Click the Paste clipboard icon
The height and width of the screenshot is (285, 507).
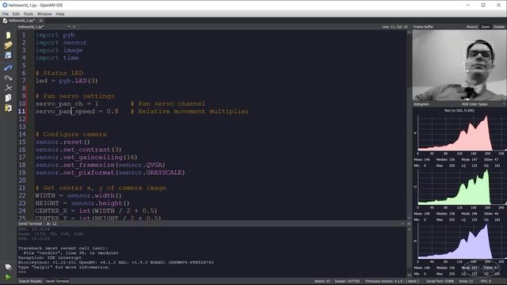pyautogui.click(x=8, y=108)
